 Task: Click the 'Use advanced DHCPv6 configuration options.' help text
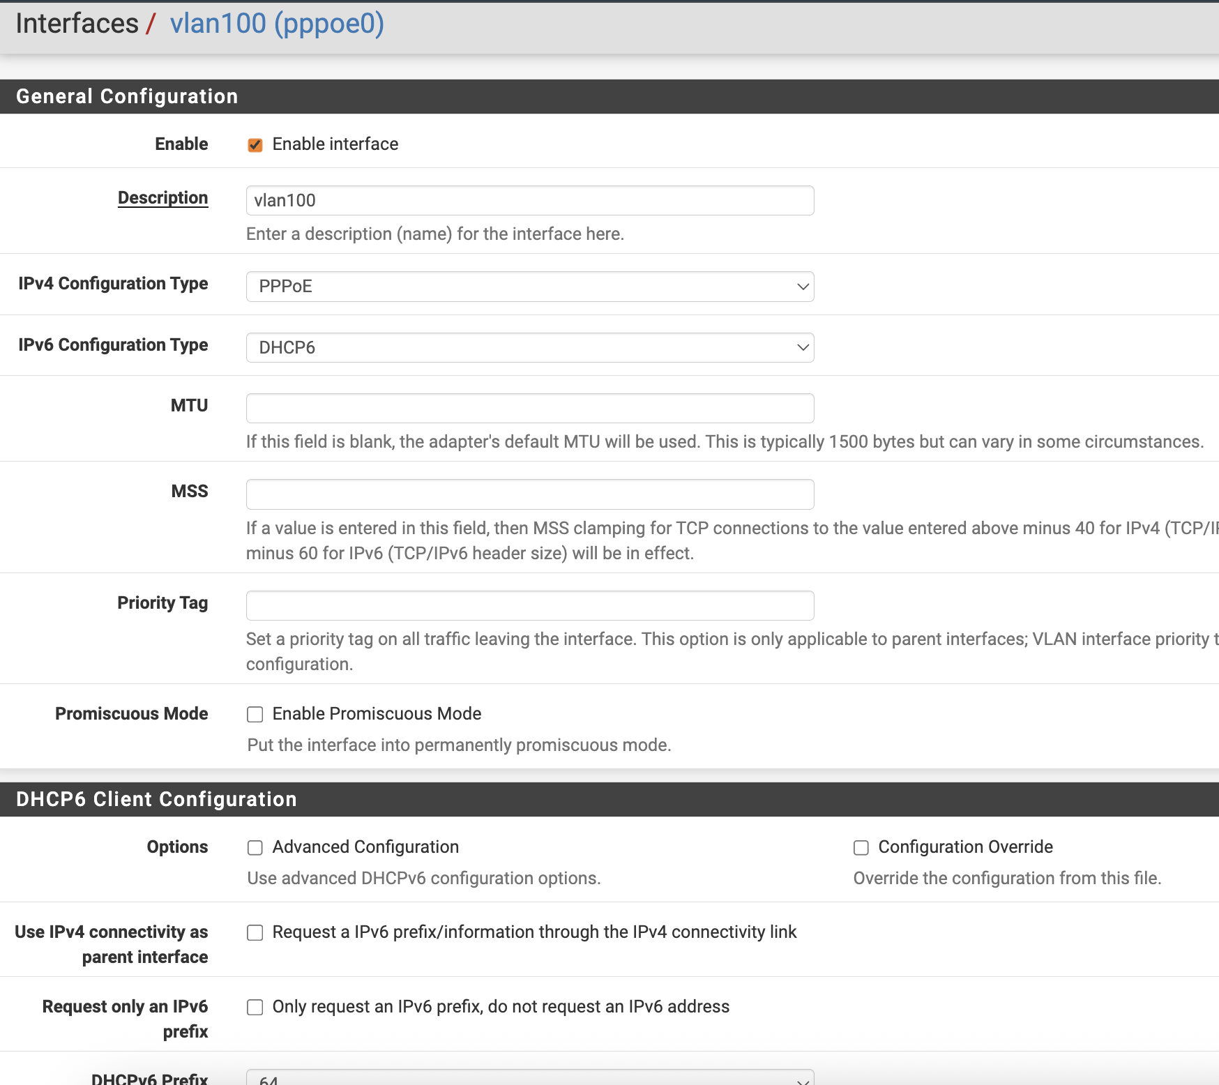point(424,878)
